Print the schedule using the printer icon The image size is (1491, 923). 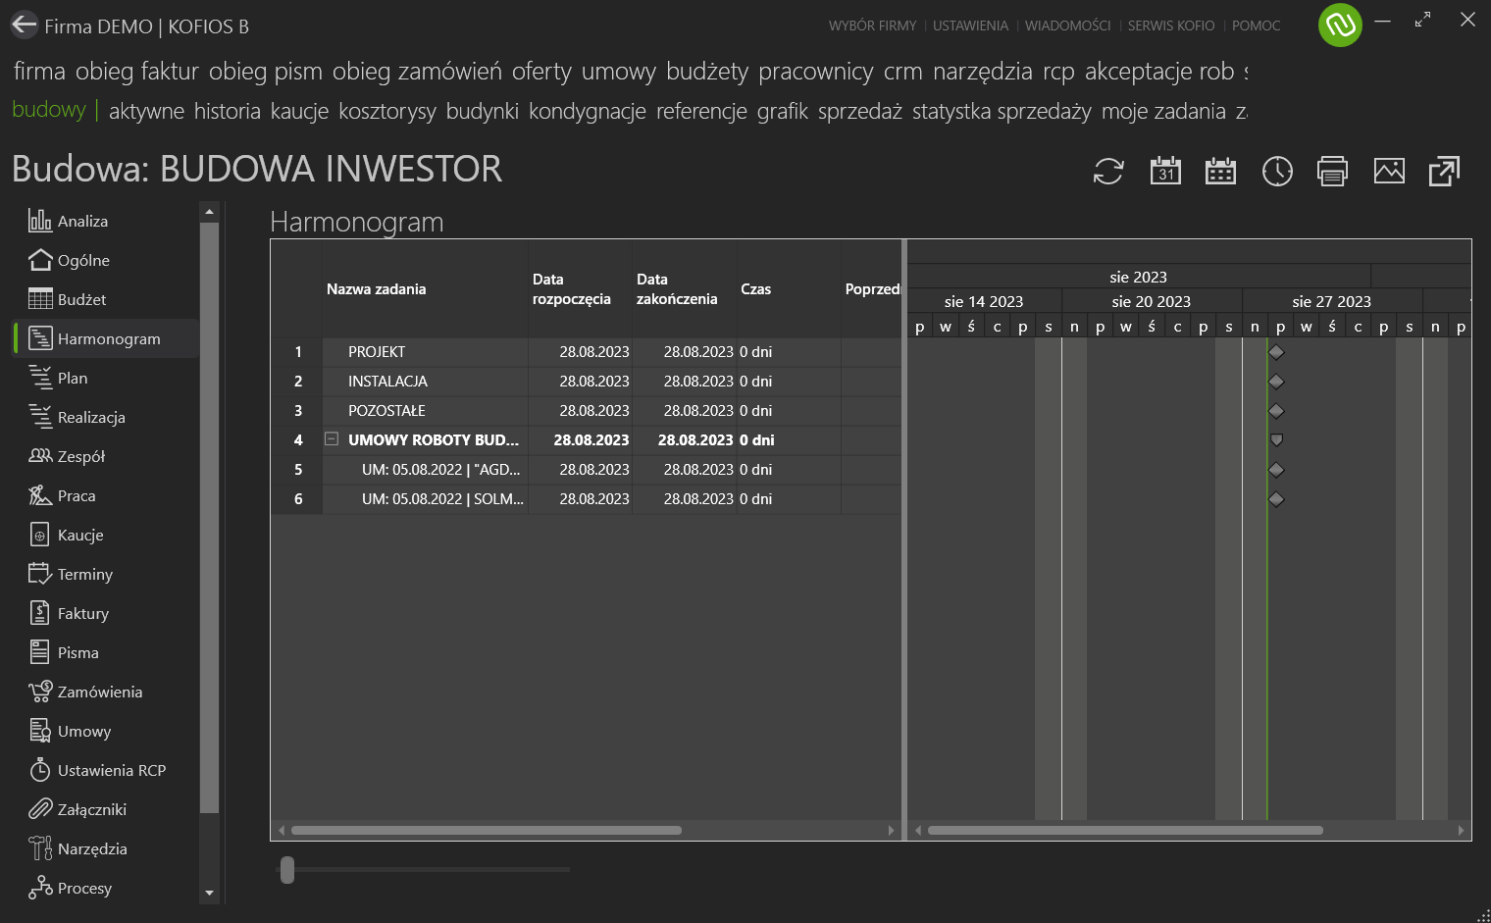click(x=1332, y=171)
